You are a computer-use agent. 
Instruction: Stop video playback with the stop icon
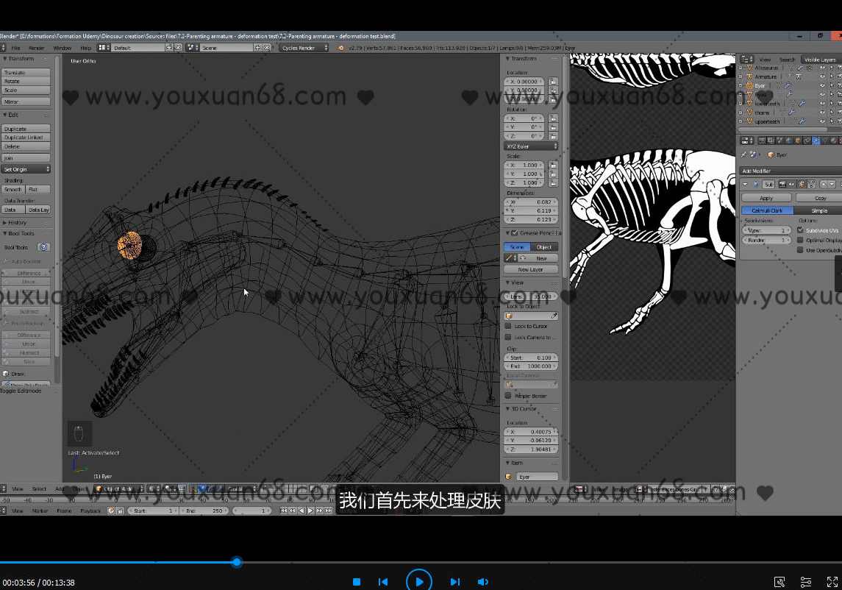[x=357, y=582]
